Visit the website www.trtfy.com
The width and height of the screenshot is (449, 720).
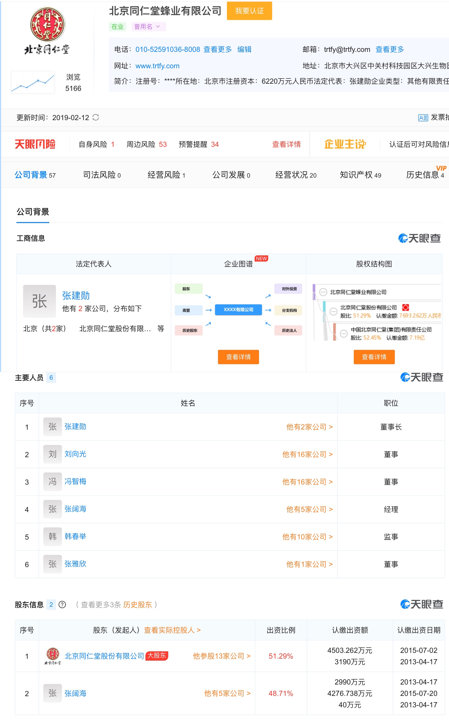(157, 66)
